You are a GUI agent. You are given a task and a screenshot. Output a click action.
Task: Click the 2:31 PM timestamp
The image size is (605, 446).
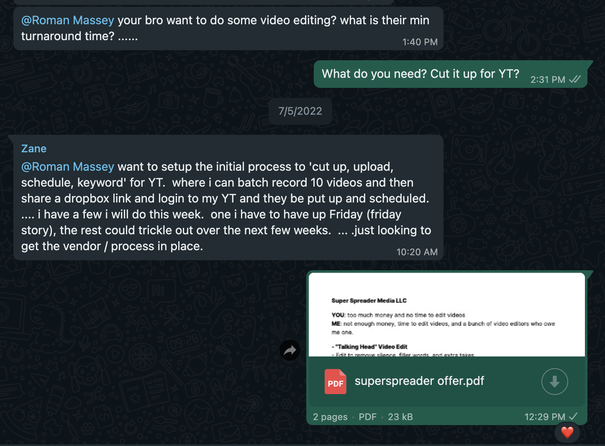[x=548, y=79]
